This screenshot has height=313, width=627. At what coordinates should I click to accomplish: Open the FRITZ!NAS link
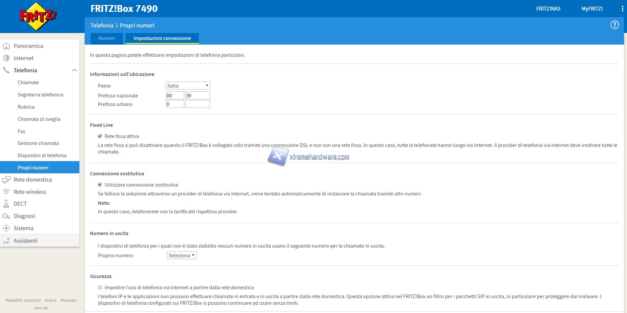pos(548,9)
